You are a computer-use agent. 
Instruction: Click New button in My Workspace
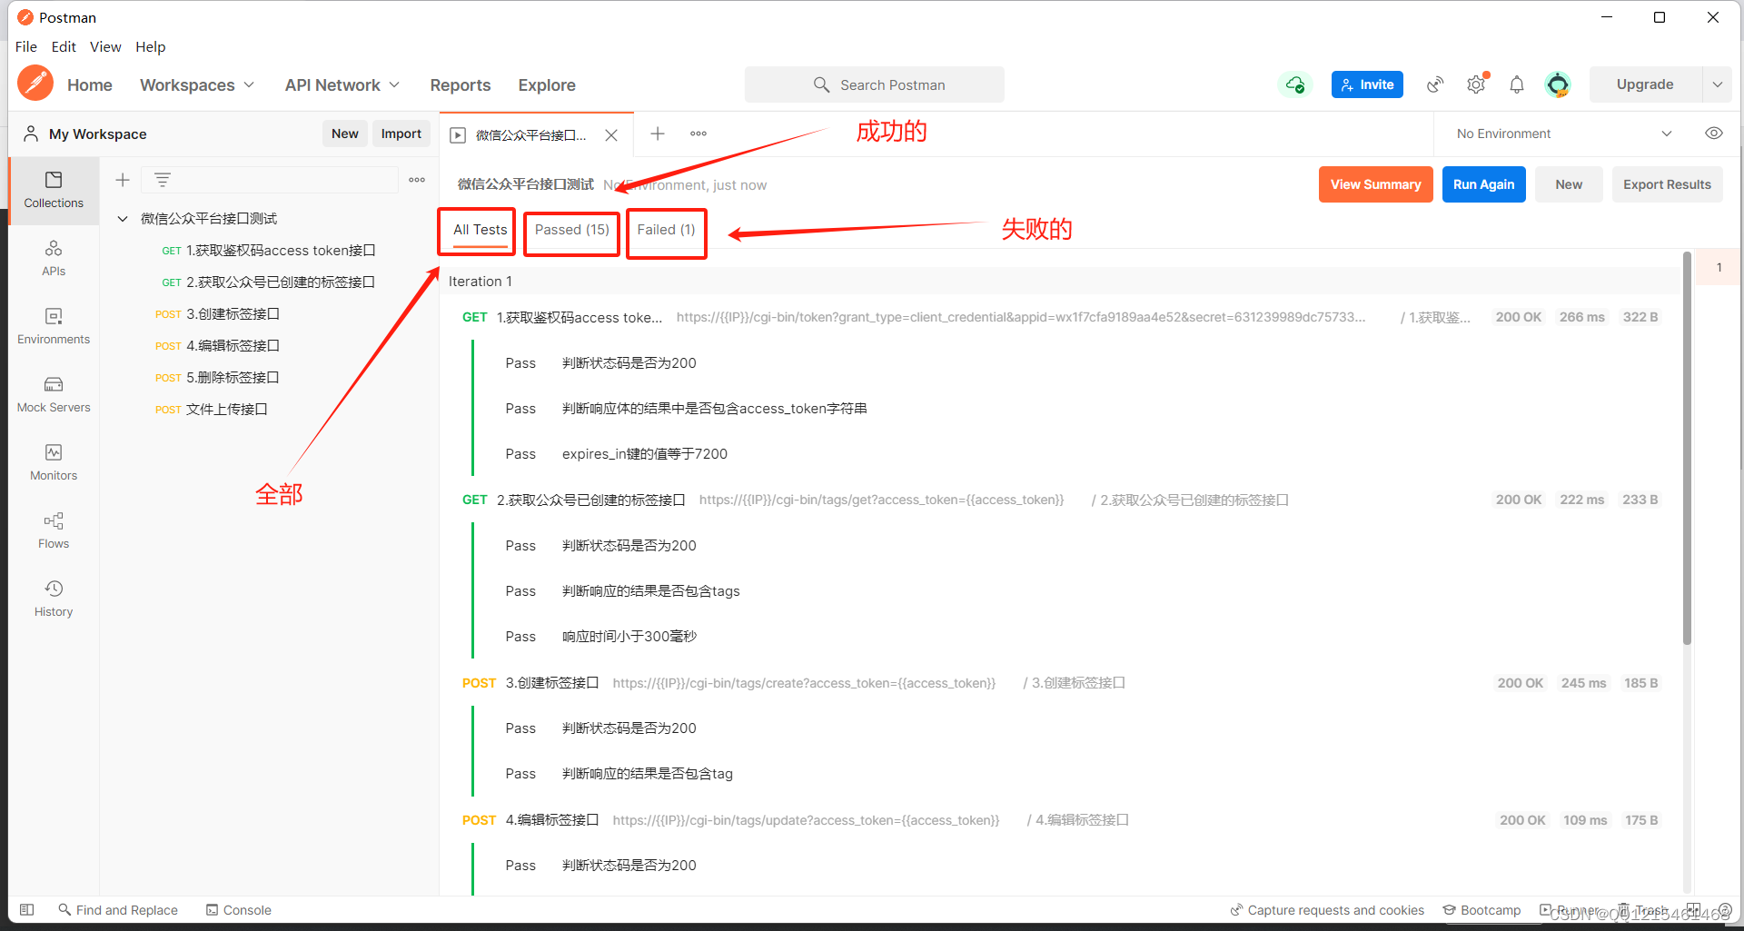345,134
